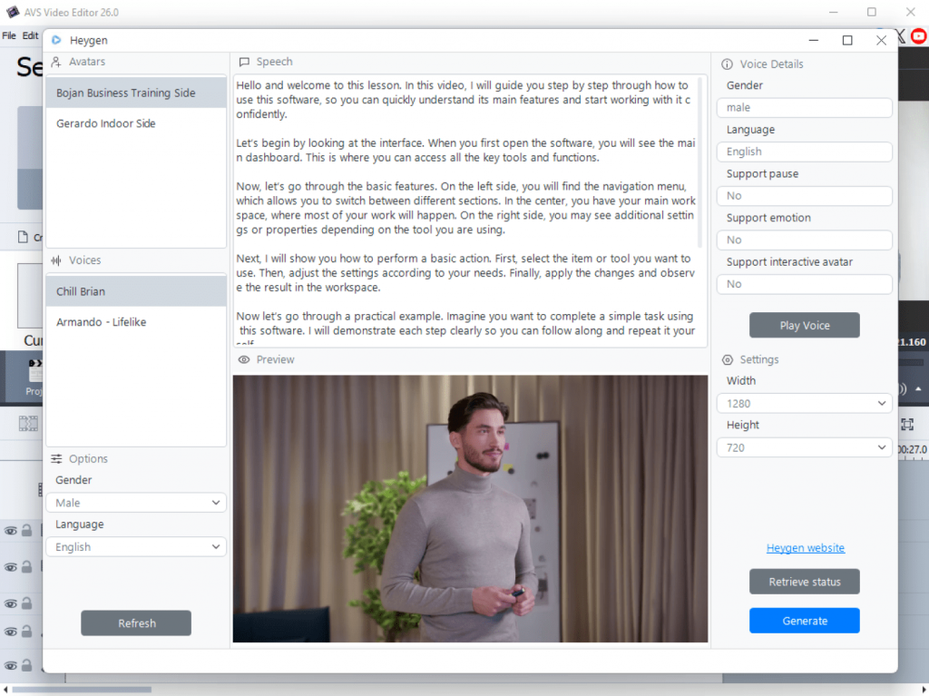Viewport: 929px width, 696px height.
Task: Toggle fourth timeline track lock icon
Action: click(x=26, y=632)
